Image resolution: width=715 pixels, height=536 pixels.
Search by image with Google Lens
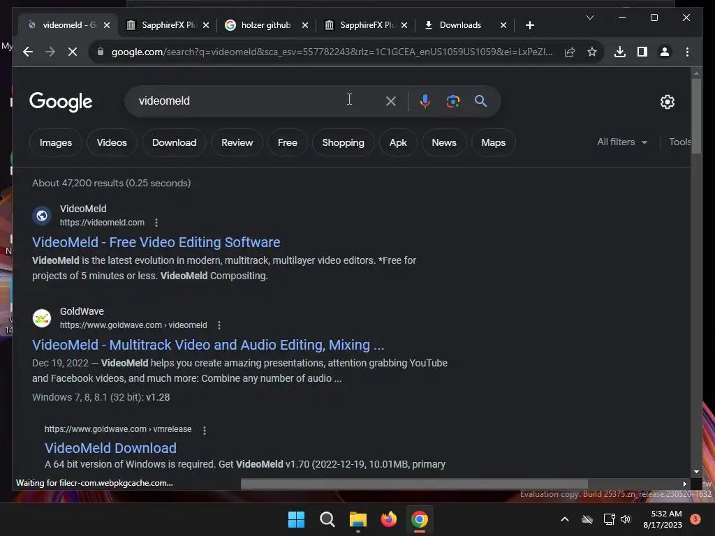(x=452, y=101)
